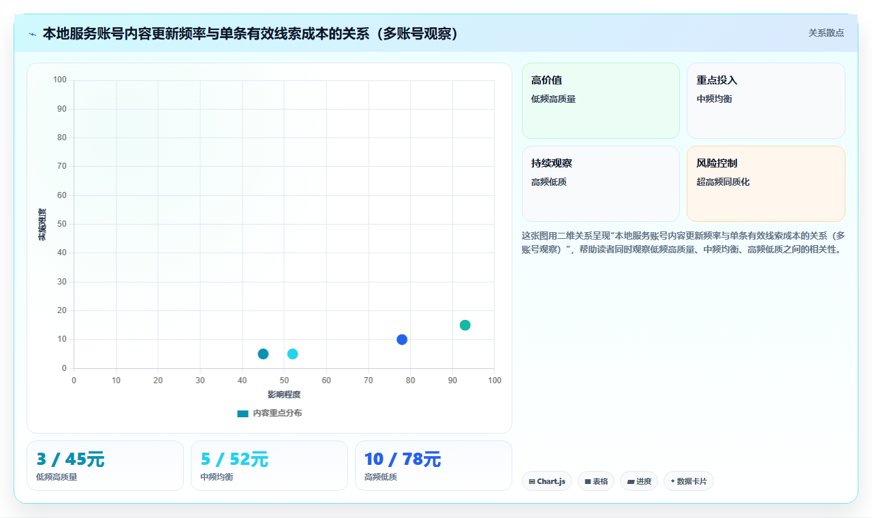Click the blue scatter point at 78
Image resolution: width=872 pixels, height=518 pixels.
(x=402, y=340)
